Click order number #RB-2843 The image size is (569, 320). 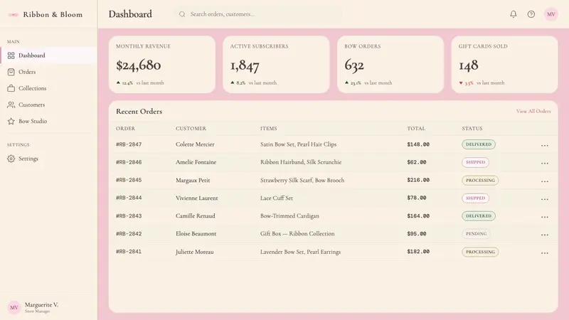tap(129, 216)
